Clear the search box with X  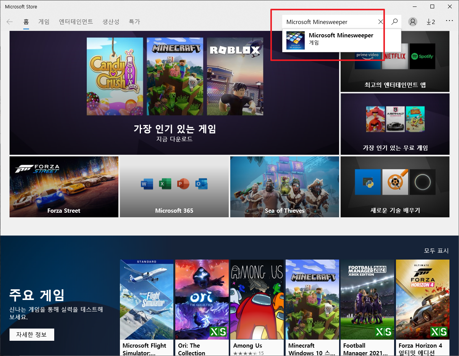click(381, 22)
